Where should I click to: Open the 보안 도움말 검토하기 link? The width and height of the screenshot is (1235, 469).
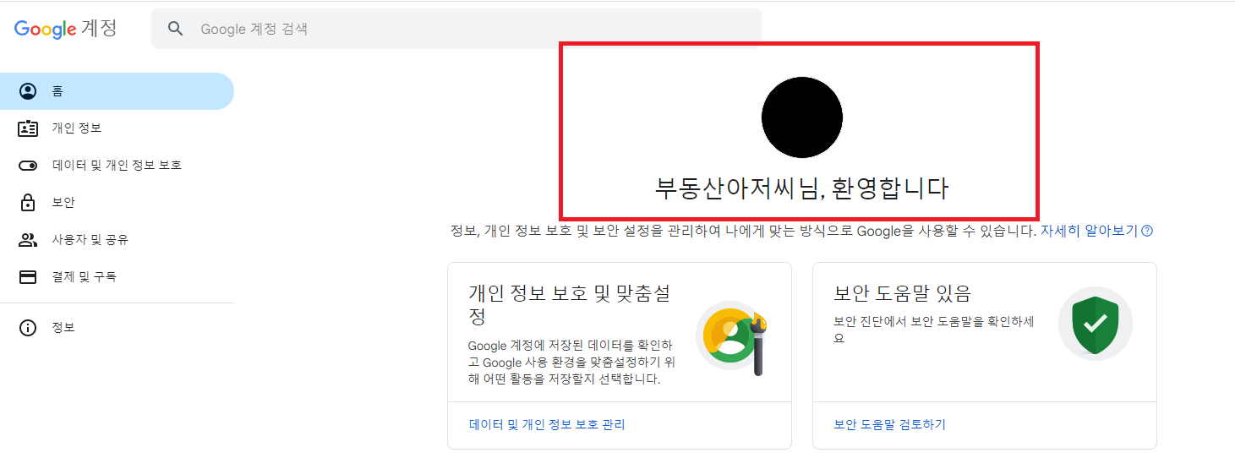click(889, 425)
